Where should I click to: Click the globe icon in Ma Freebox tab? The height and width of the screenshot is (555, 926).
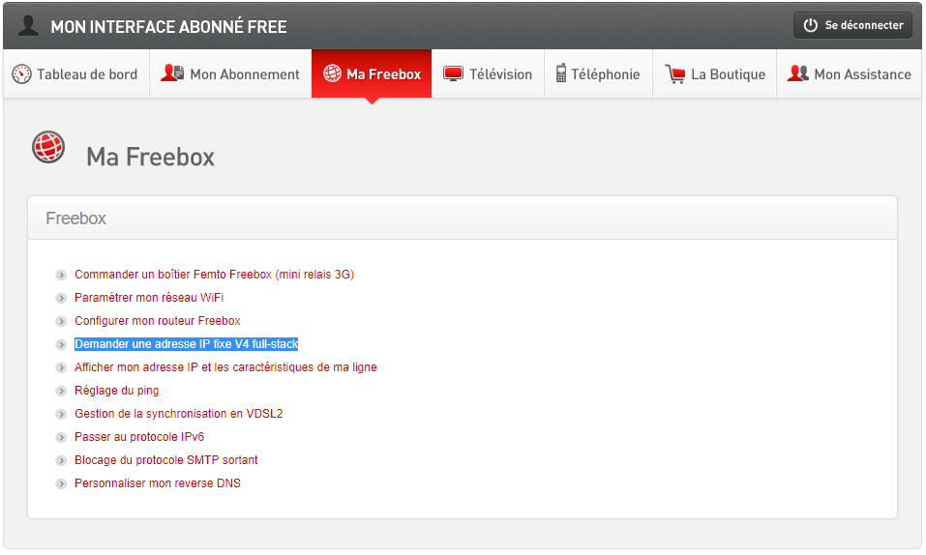point(333,73)
